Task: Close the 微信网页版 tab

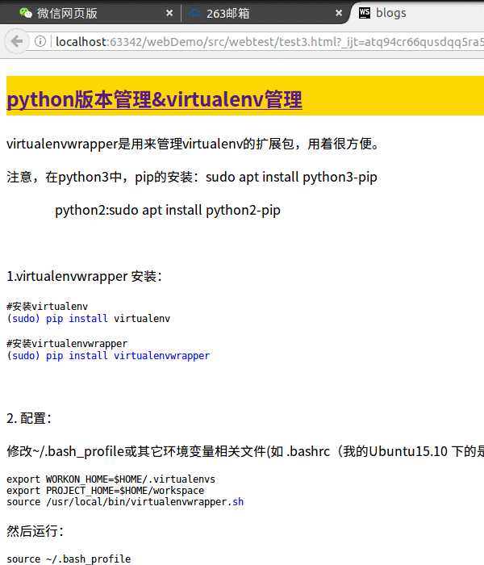Action: coord(169,14)
